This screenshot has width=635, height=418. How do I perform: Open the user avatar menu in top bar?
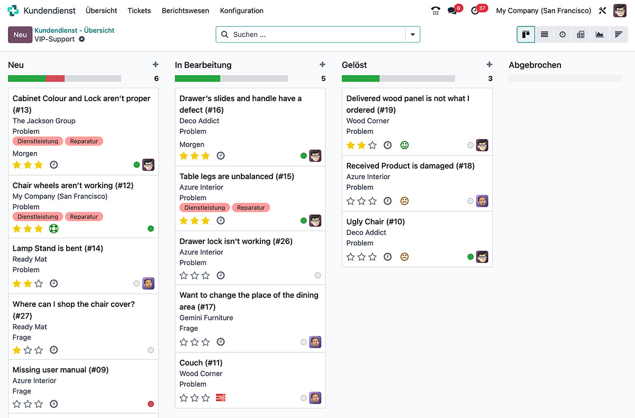pyautogui.click(x=620, y=11)
